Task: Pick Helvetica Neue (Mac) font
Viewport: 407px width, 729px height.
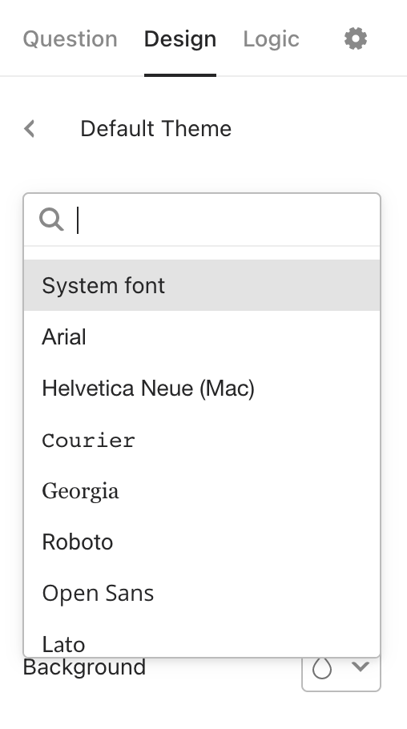Action: [x=202, y=388]
